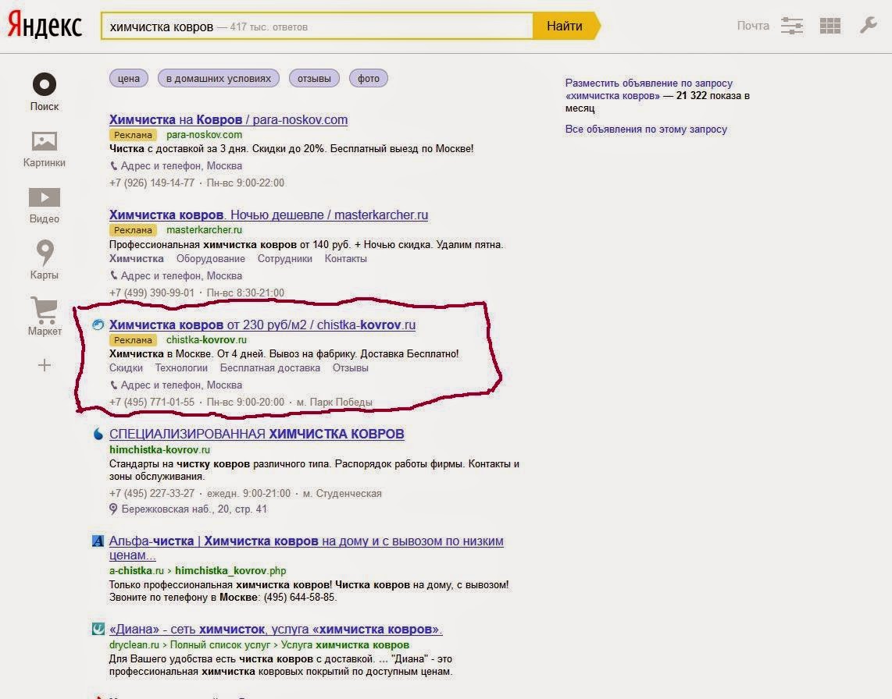
Task: Click м. Студенческая metro text
Action: point(342,493)
